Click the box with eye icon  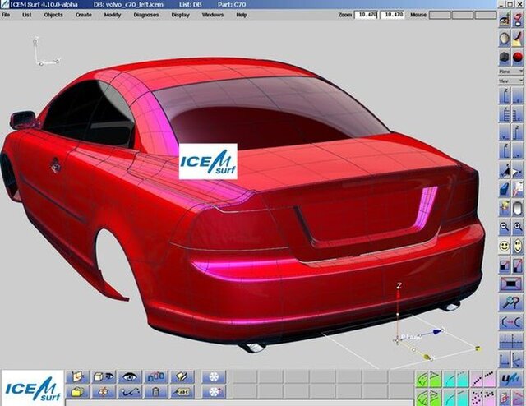coord(104,377)
